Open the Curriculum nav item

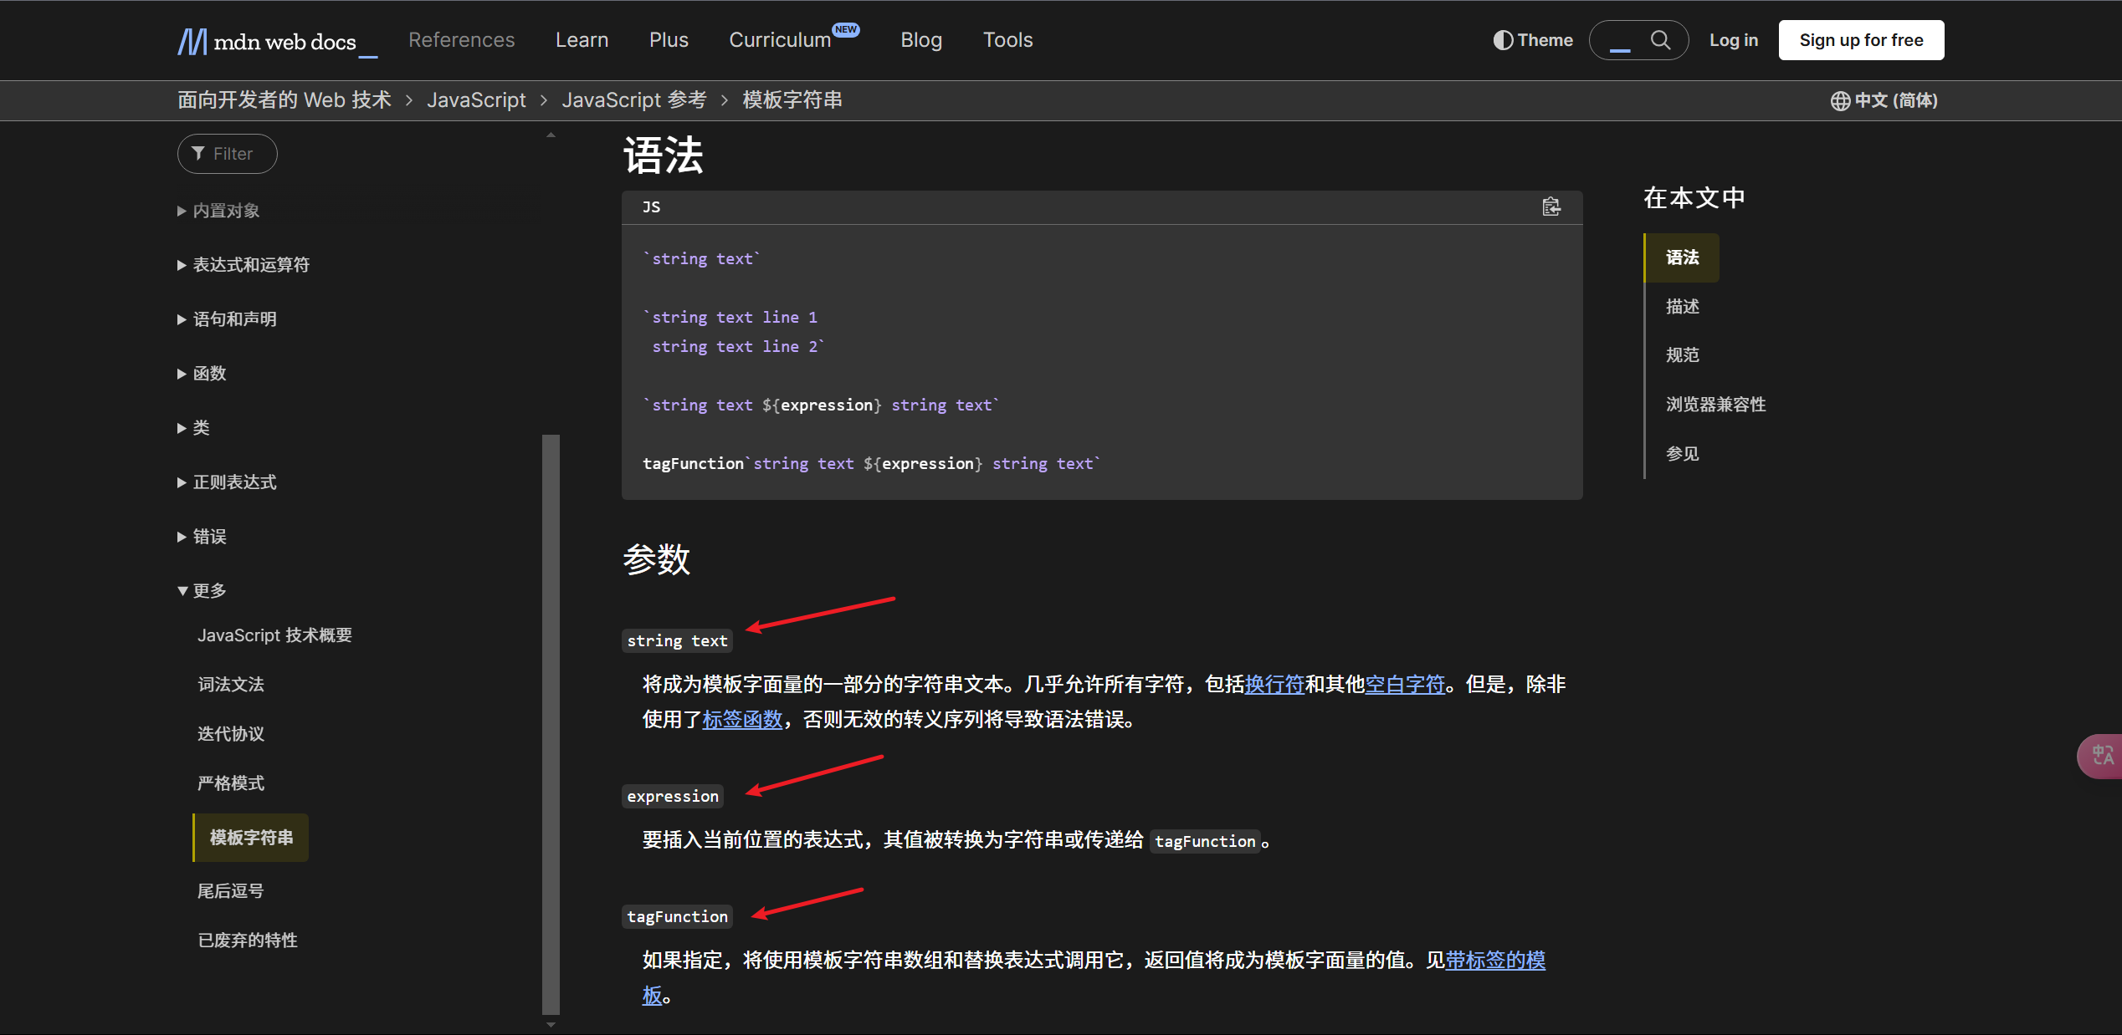[779, 40]
